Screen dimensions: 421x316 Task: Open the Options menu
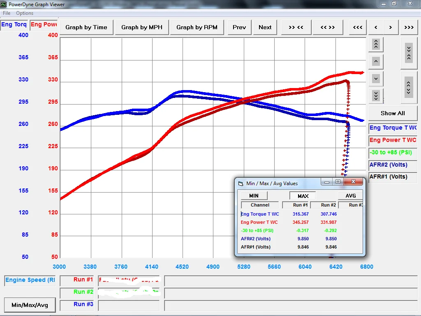25,13
